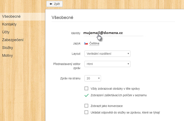
Task: Open the Layout dropdown
Action: [107, 54]
